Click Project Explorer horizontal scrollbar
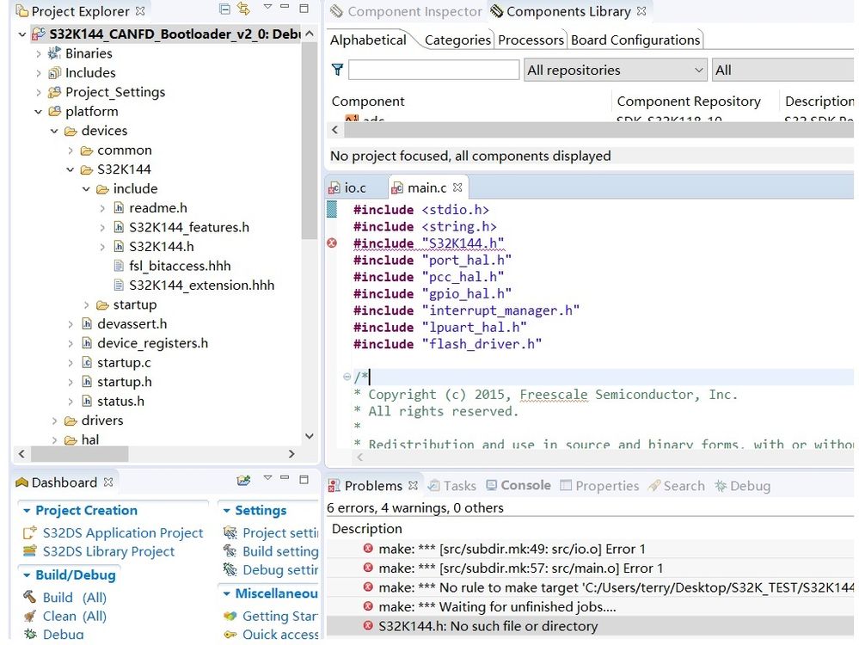Screen dimensions: 859x645 point(79,454)
